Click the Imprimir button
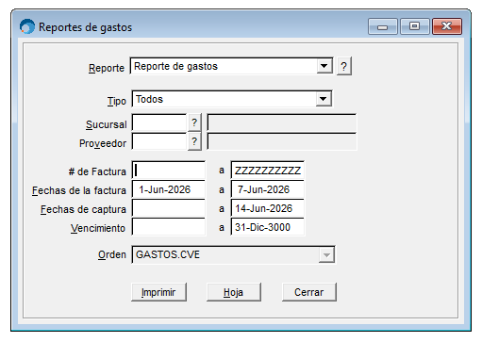The width and height of the screenshot is (482, 342). point(158,292)
